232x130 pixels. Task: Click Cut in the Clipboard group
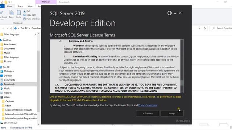[x=26, y=11]
